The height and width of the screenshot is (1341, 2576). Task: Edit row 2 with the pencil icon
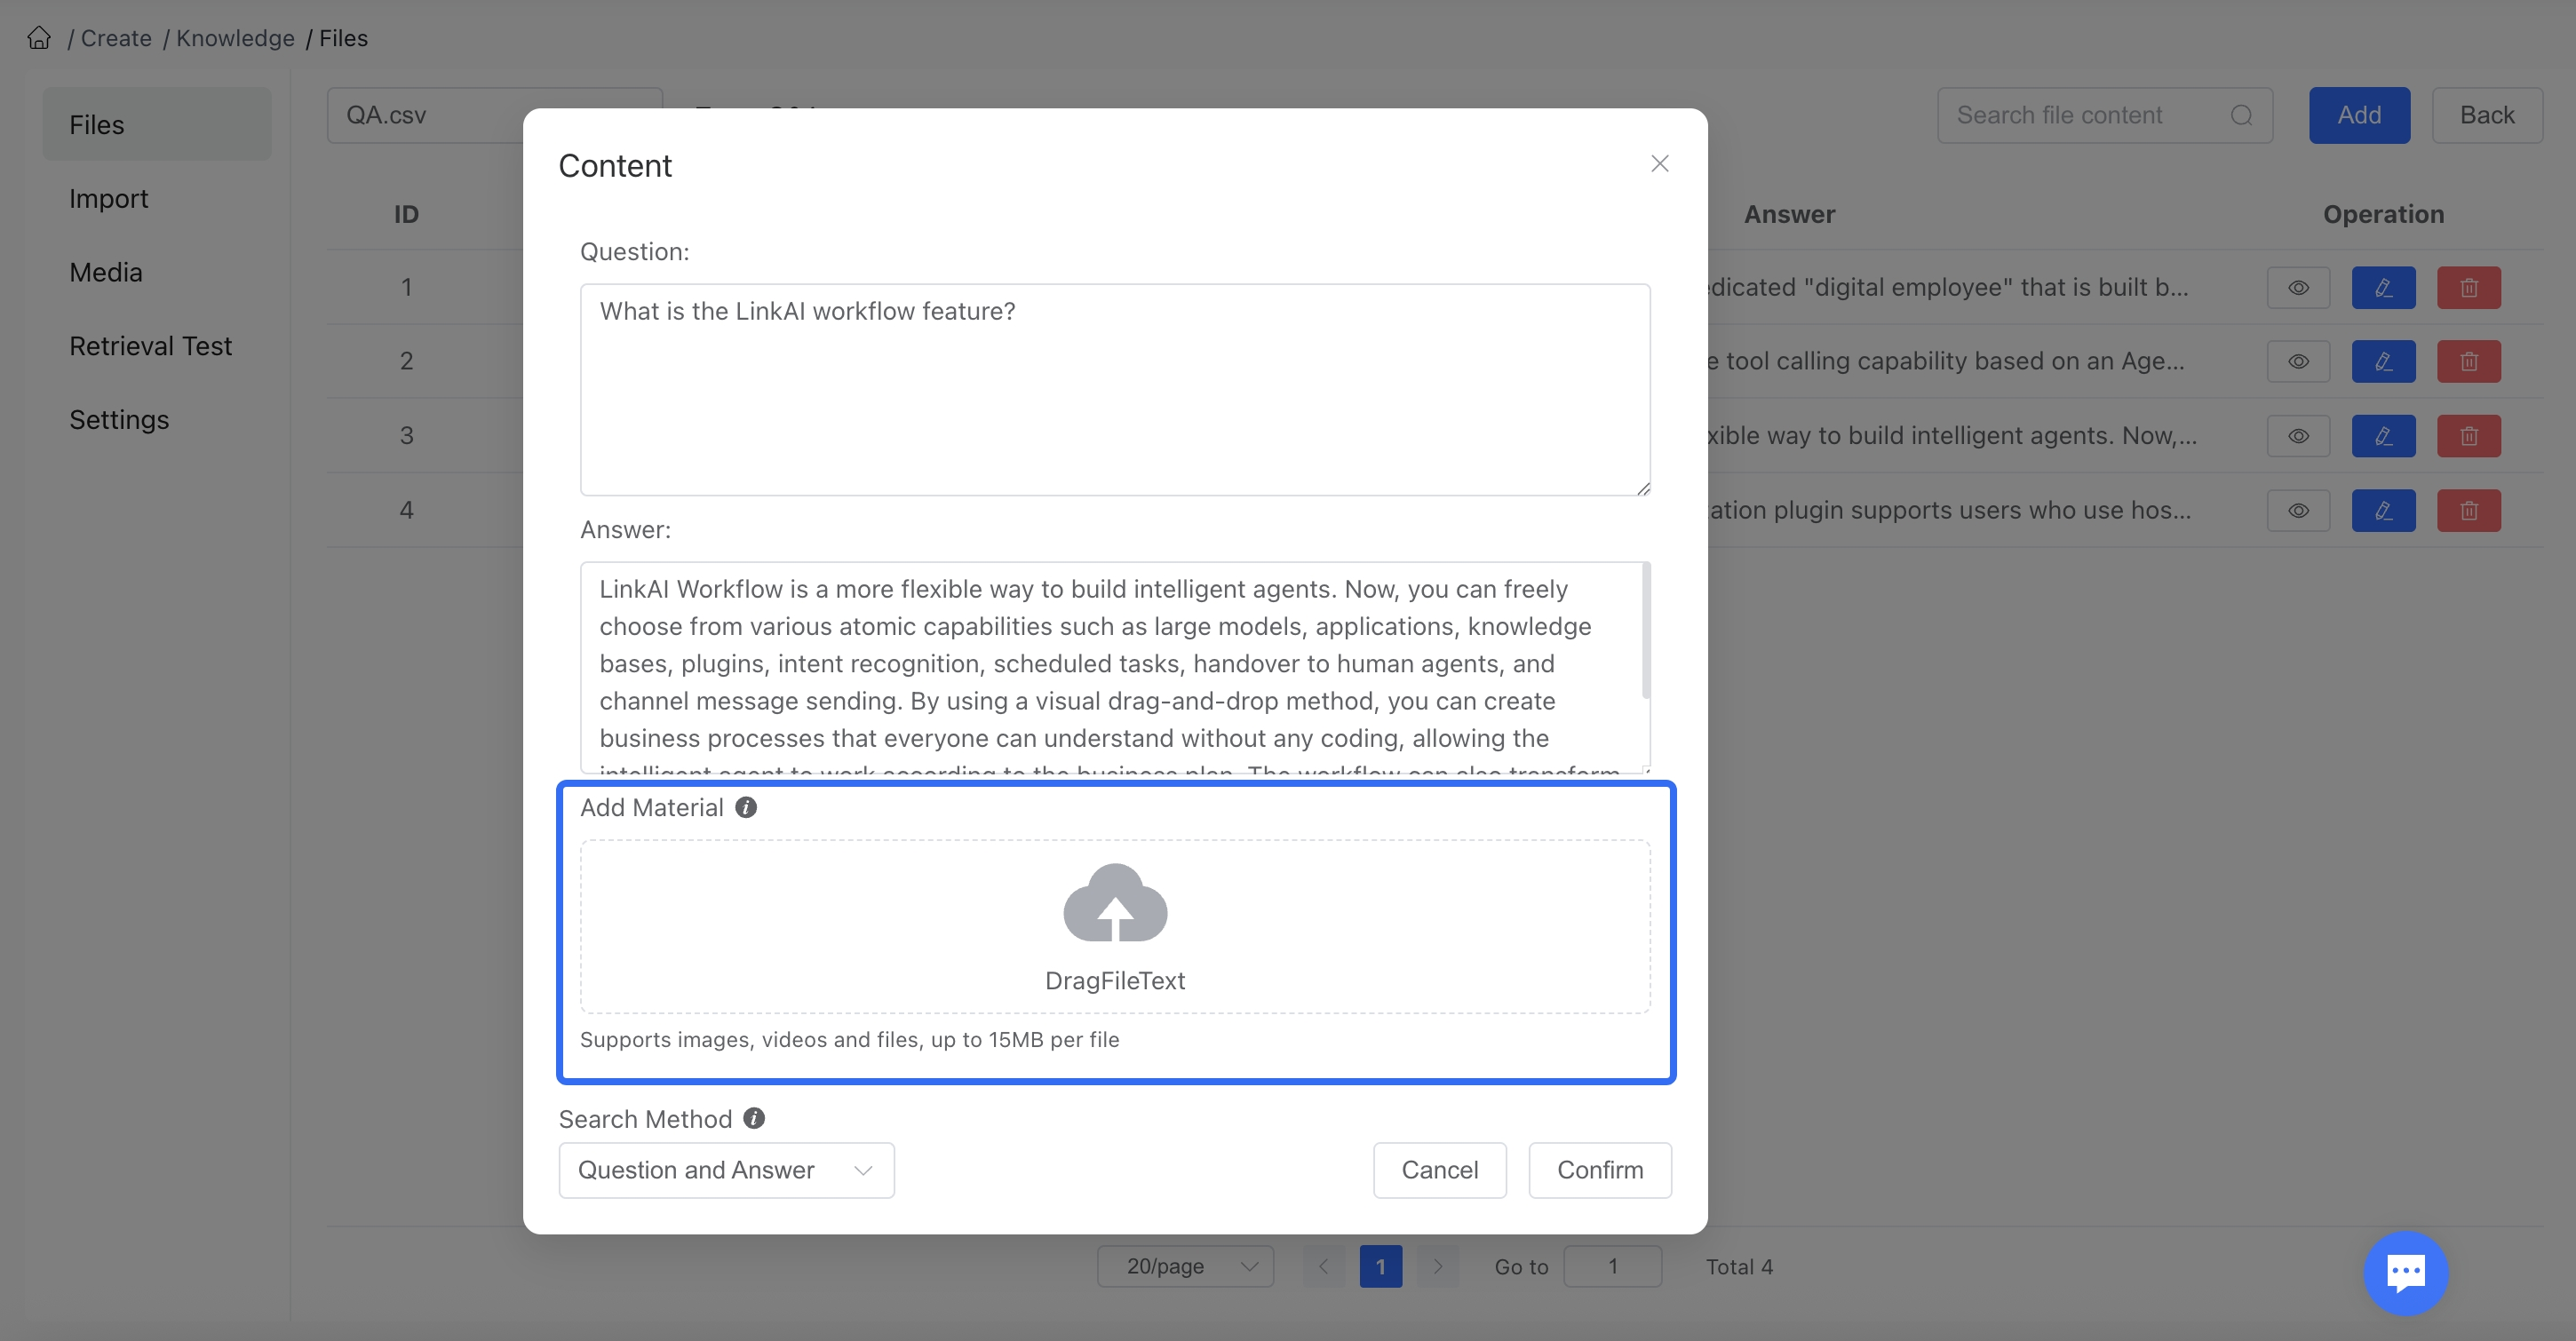pos(2383,361)
